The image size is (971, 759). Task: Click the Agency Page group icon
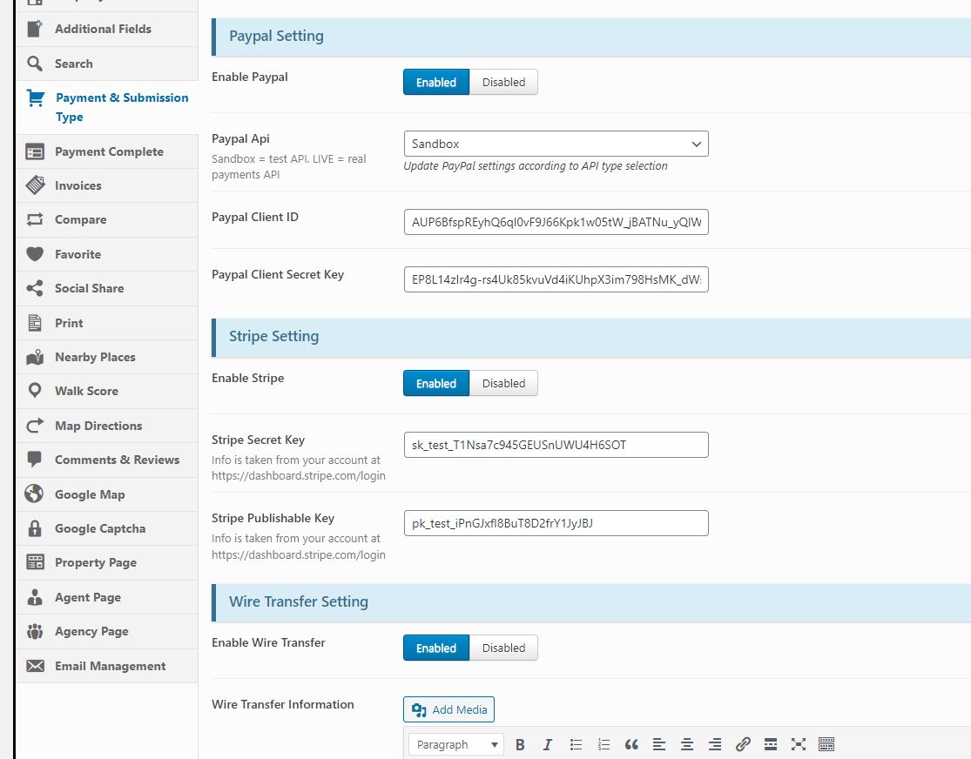click(36, 631)
